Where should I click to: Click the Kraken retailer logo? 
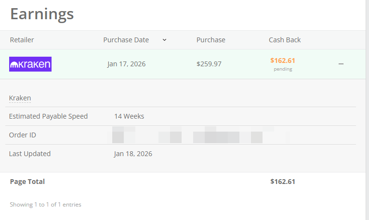(30, 64)
